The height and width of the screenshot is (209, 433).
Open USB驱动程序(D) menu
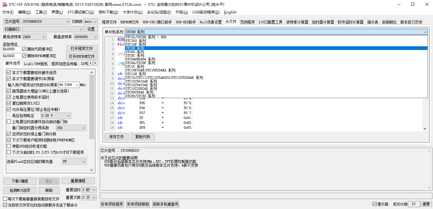[206, 12]
